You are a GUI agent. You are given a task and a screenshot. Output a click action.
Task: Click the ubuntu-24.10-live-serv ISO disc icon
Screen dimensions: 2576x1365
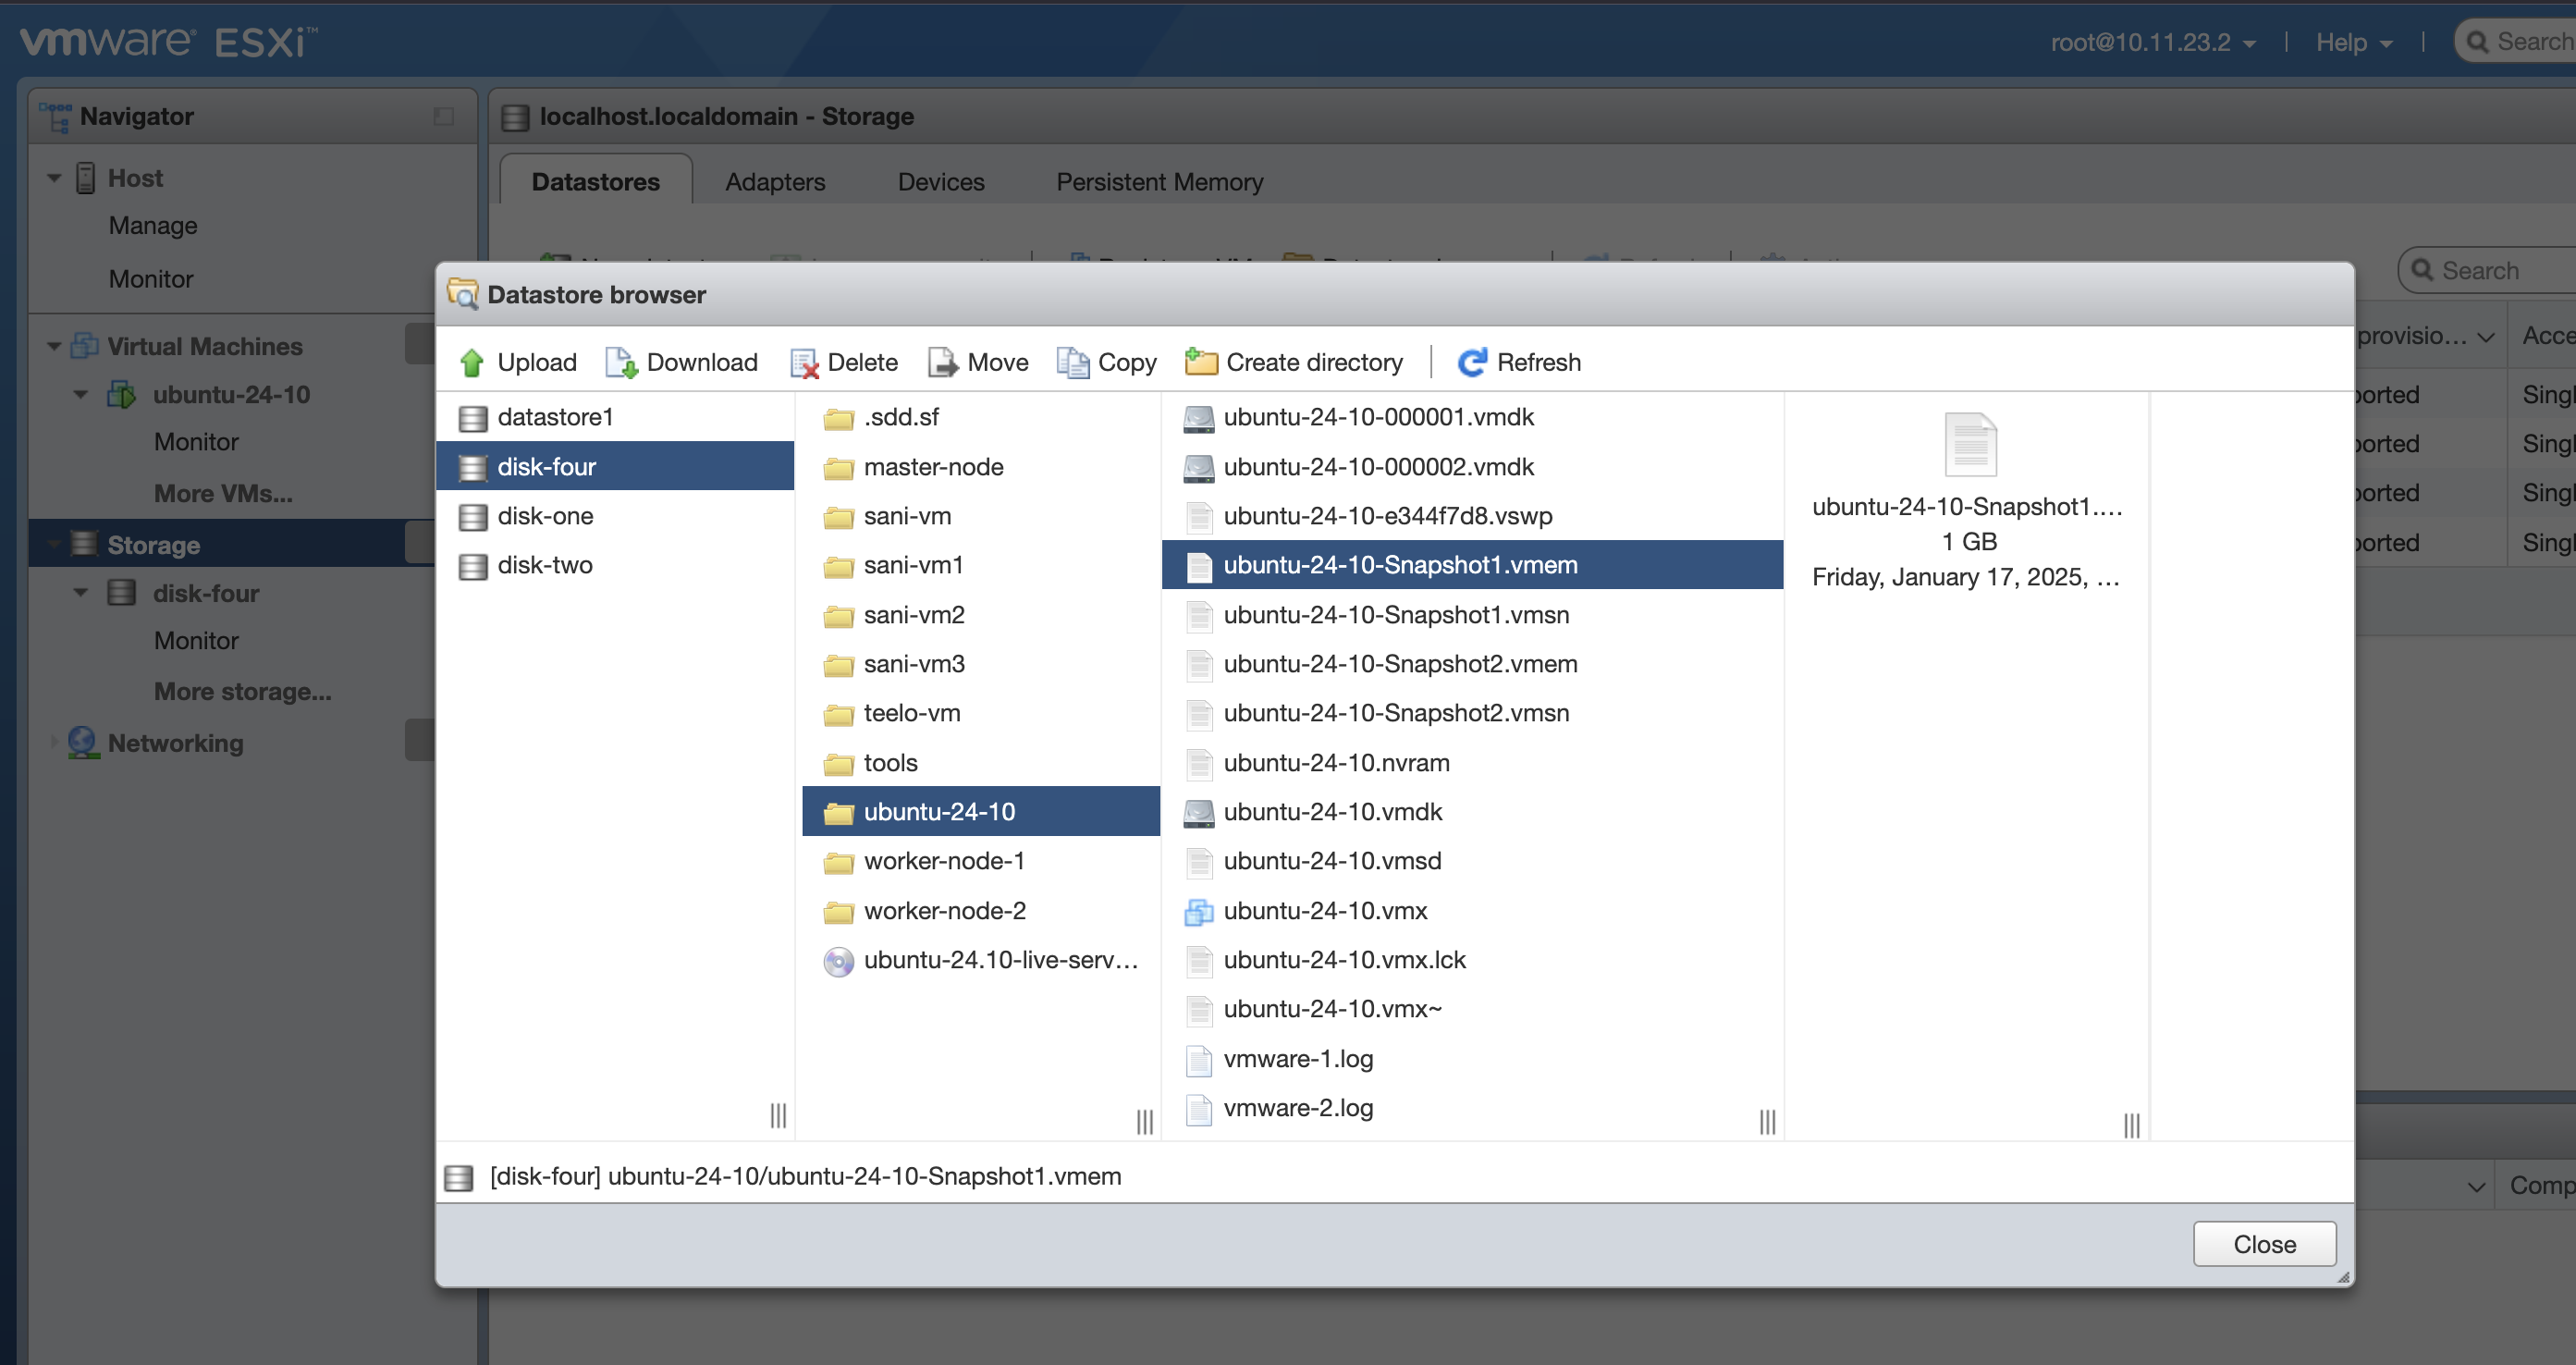[838, 961]
